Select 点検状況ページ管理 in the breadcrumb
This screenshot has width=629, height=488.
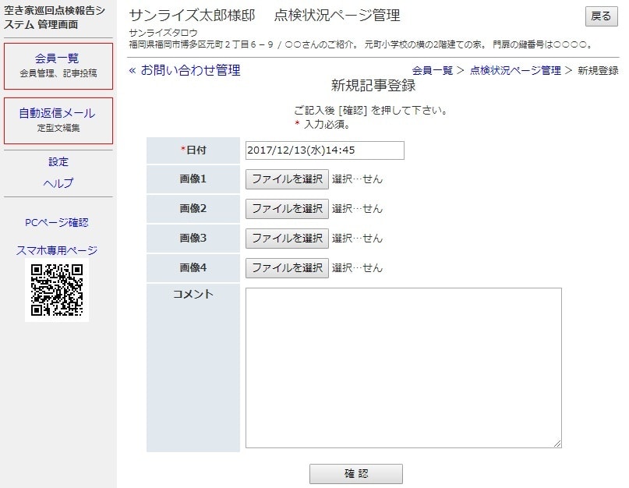[515, 71]
